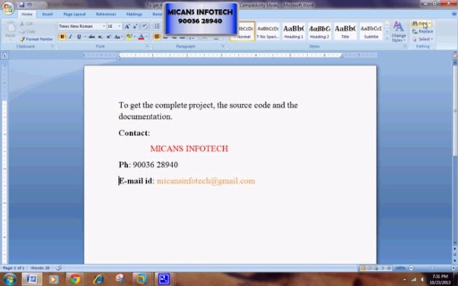Click the Replace button
458x286 pixels.
(x=423, y=31)
